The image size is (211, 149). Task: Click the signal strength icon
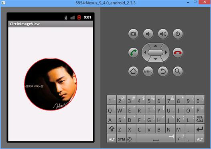[x=73, y=18]
